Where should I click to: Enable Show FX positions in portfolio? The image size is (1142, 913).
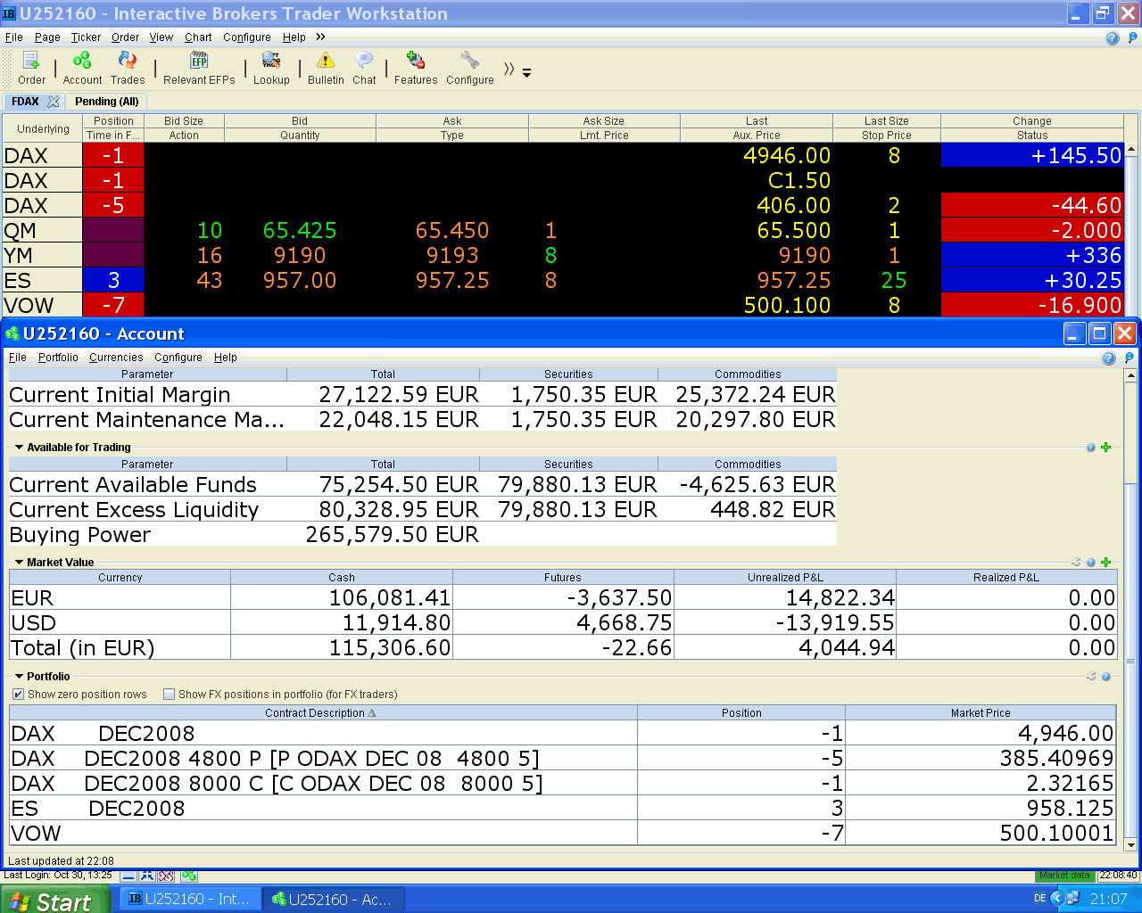[170, 695]
